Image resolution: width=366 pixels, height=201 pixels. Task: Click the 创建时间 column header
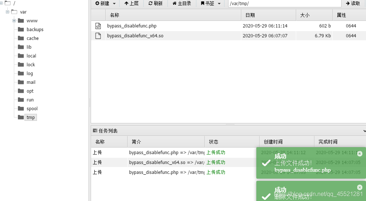pyautogui.click(x=287, y=142)
